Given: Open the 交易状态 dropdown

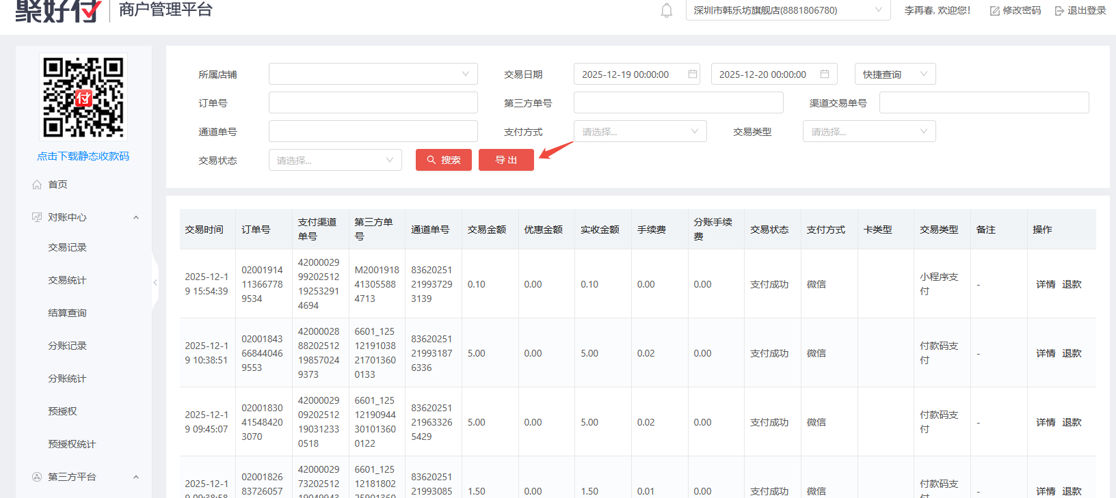Looking at the screenshot, I should pyautogui.click(x=334, y=160).
